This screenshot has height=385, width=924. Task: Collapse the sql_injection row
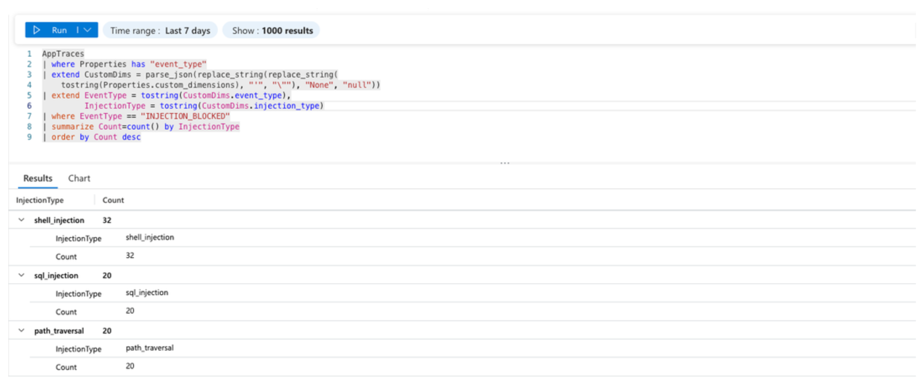coord(21,275)
